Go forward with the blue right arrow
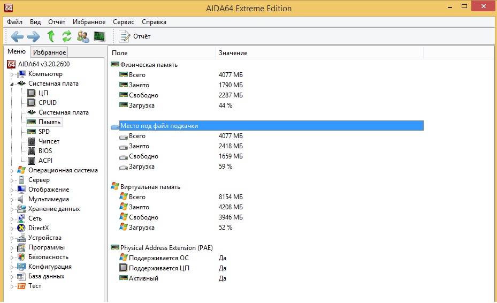This screenshot has width=497, height=303. tap(34, 36)
